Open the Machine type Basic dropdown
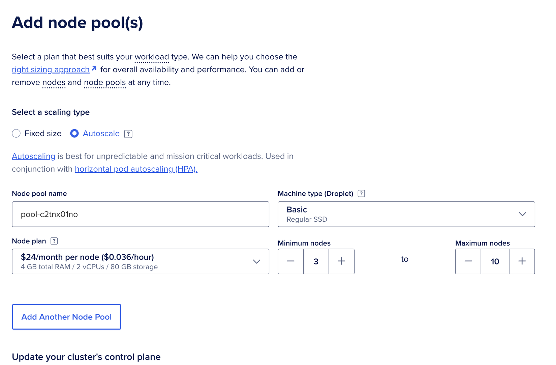Image resolution: width=556 pixels, height=365 pixels. 406,214
